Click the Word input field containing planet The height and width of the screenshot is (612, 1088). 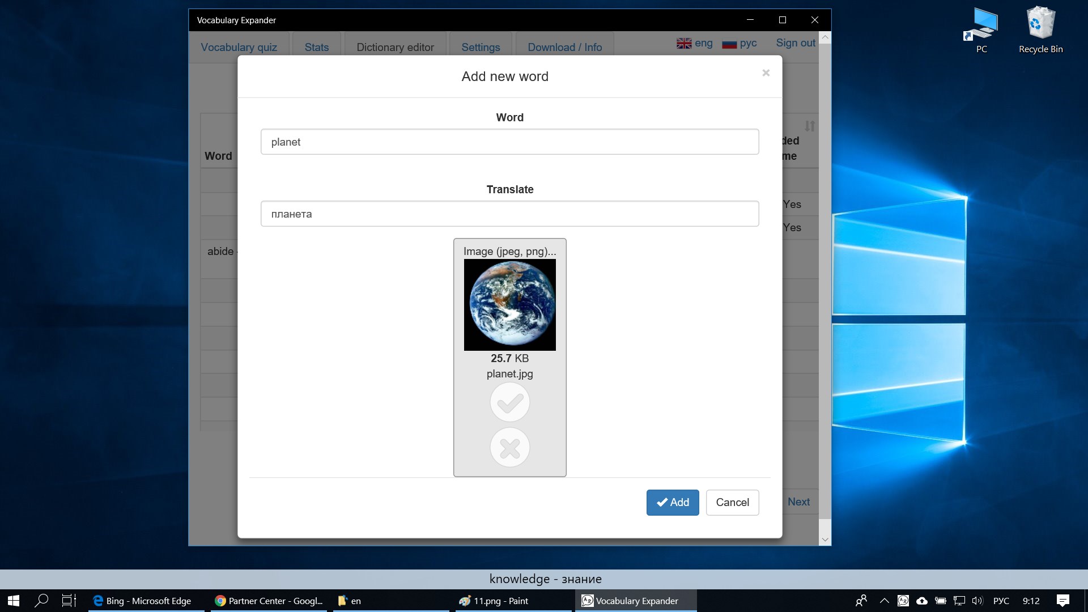509,142
